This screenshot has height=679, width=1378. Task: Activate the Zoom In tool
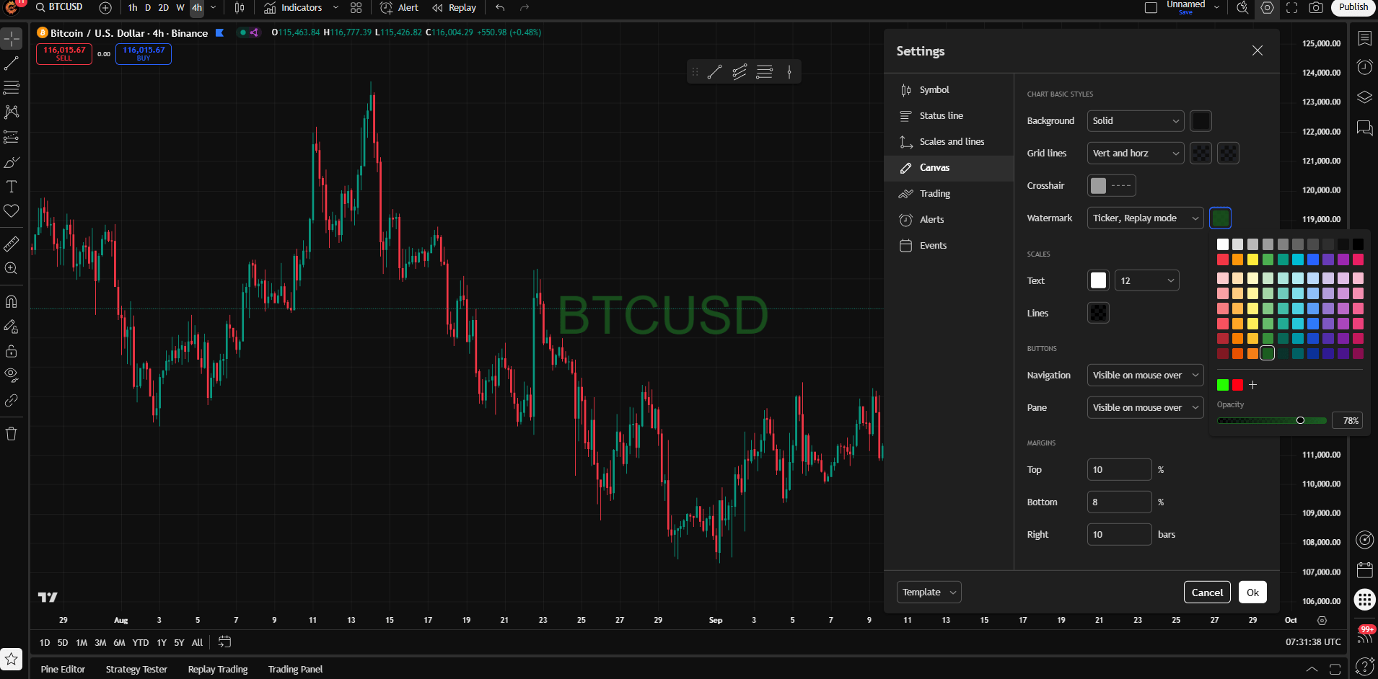tap(12, 269)
